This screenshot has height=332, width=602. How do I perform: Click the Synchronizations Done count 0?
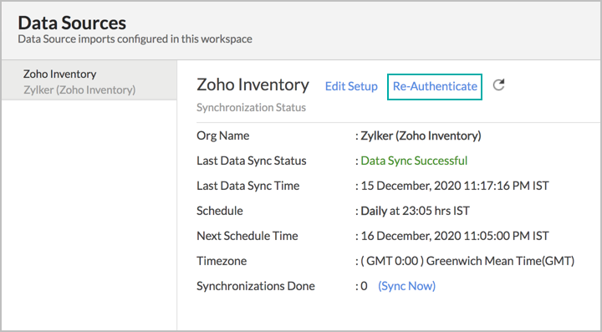coord(364,286)
